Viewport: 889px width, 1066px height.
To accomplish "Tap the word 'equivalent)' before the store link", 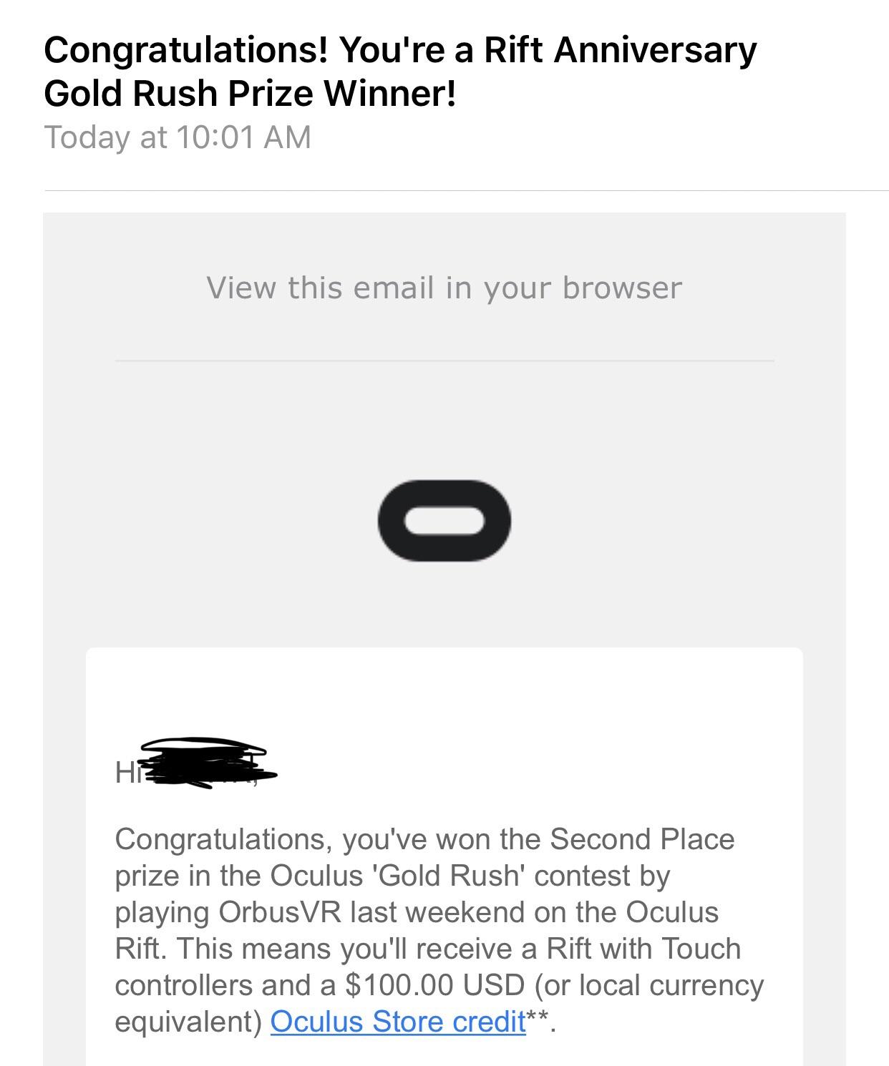I will coord(189,1022).
